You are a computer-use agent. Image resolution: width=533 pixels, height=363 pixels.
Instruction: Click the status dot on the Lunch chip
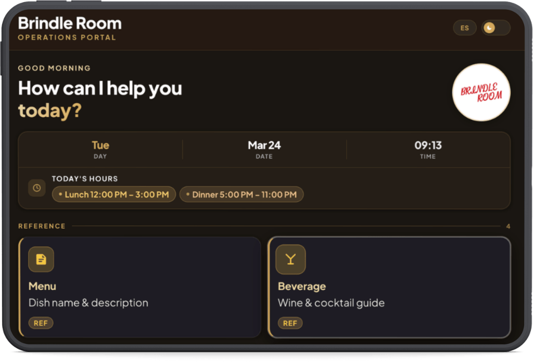61,194
